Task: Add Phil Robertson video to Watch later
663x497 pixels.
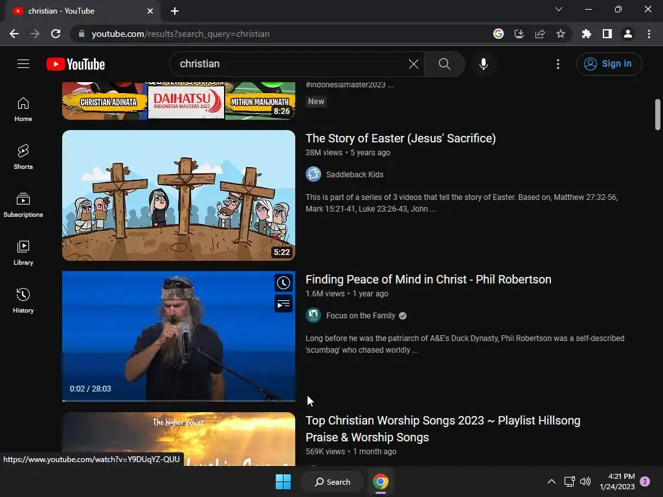Action: (284, 283)
